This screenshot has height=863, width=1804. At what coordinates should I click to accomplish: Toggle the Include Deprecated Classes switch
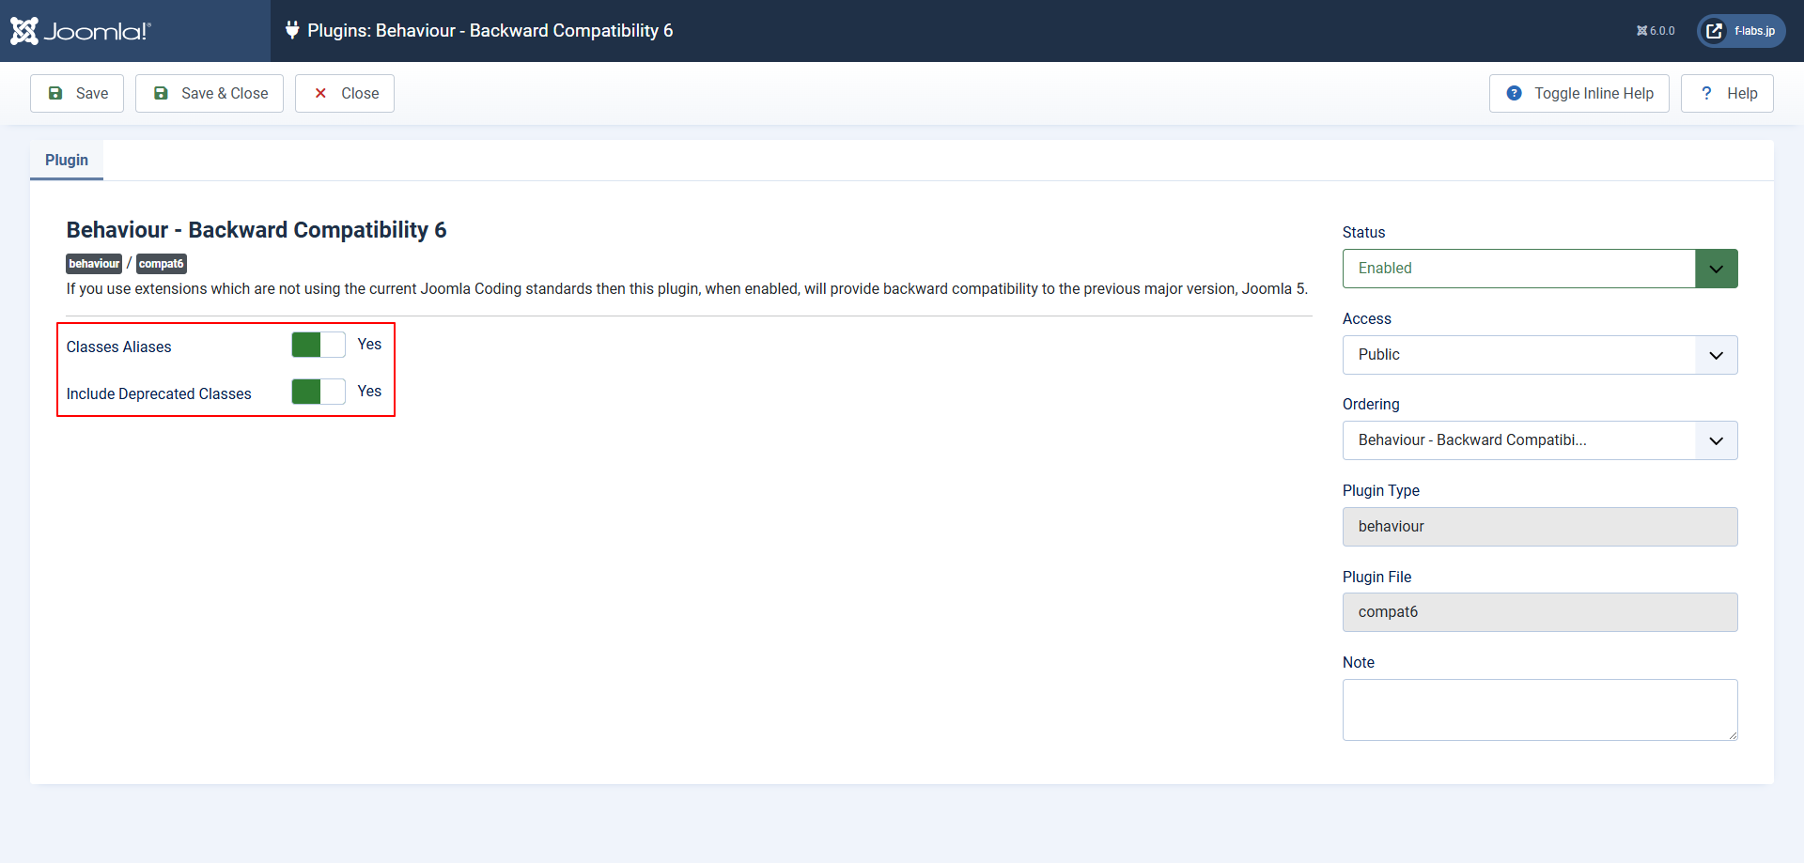[x=319, y=392]
